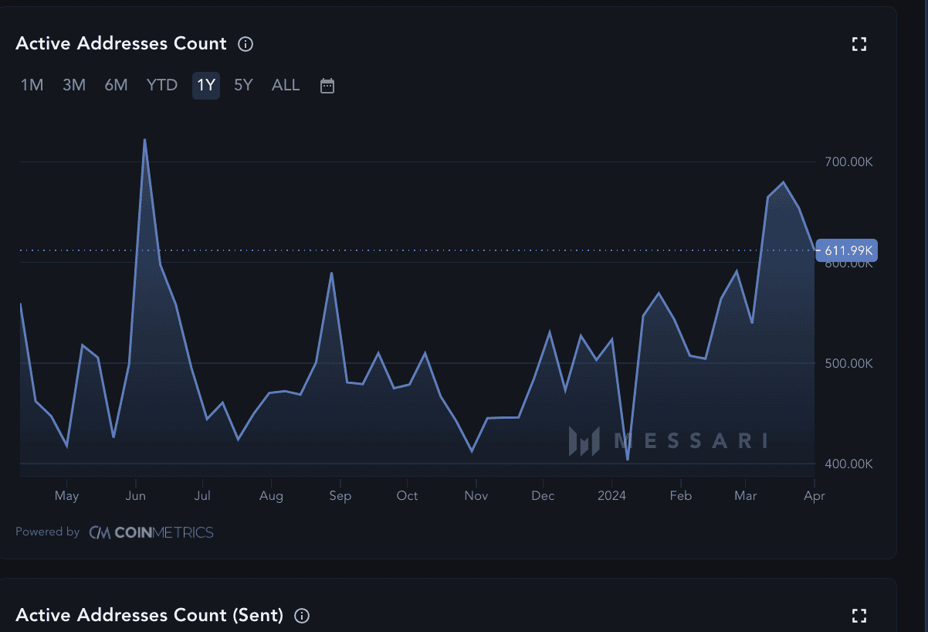Click the Coin Metrics logo
This screenshot has width=928, height=632.
click(x=151, y=532)
